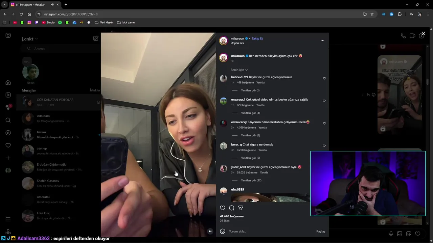Like bero._q's comment with the heart

point(324,146)
